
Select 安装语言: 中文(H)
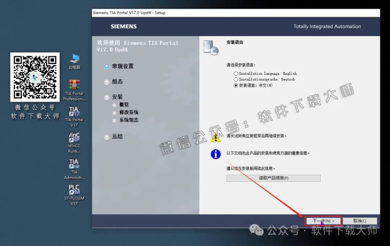click(237, 85)
